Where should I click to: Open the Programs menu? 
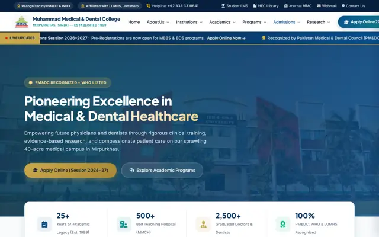click(x=254, y=22)
